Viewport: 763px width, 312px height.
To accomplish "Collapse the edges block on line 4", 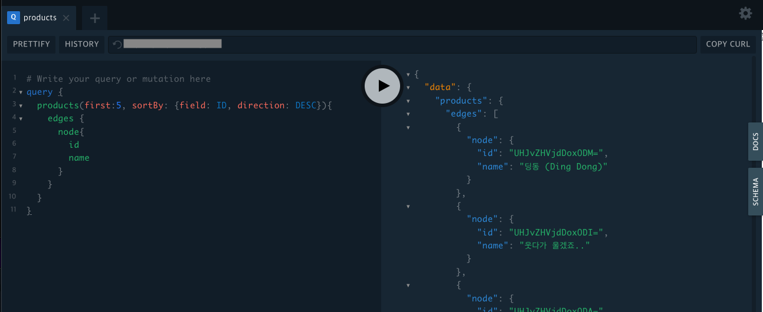I will tap(21, 119).
